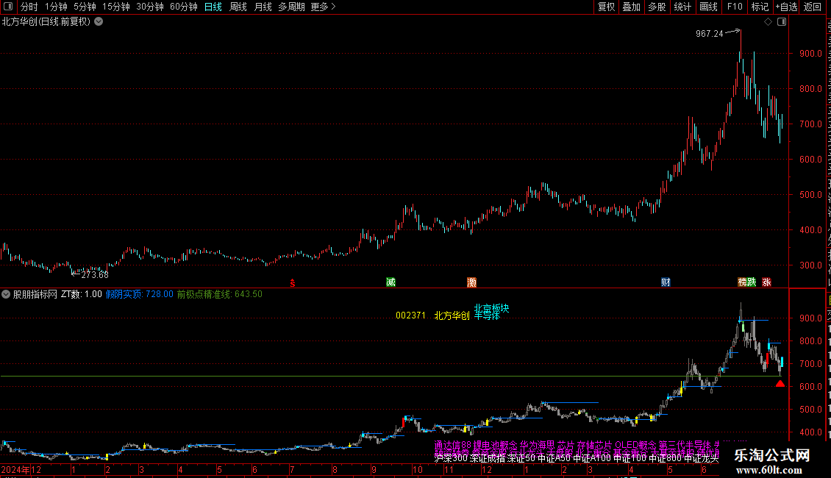Click 深证成指 index tag

(x=487, y=458)
